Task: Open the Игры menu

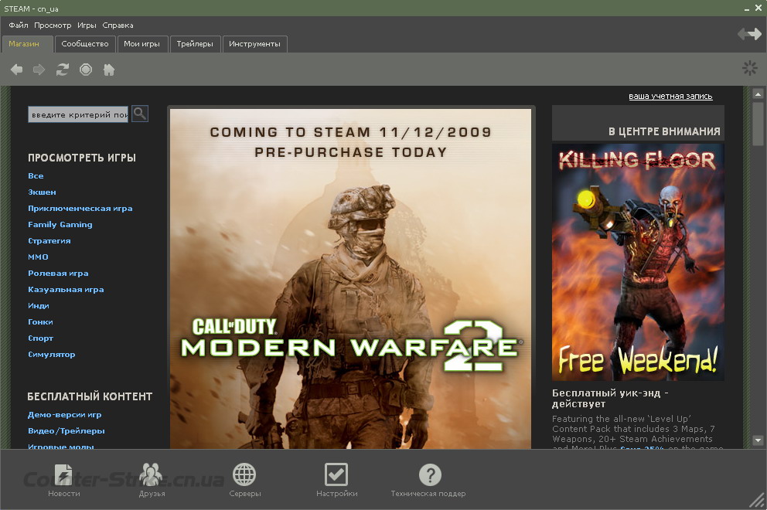Action: coord(87,25)
